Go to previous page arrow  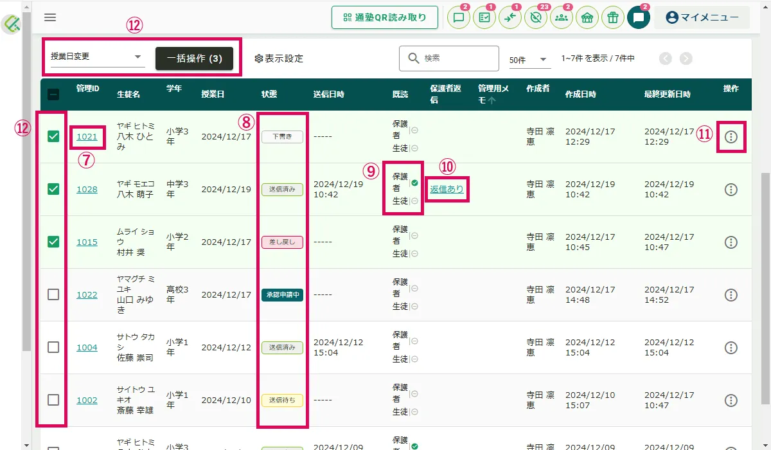pyautogui.click(x=666, y=59)
